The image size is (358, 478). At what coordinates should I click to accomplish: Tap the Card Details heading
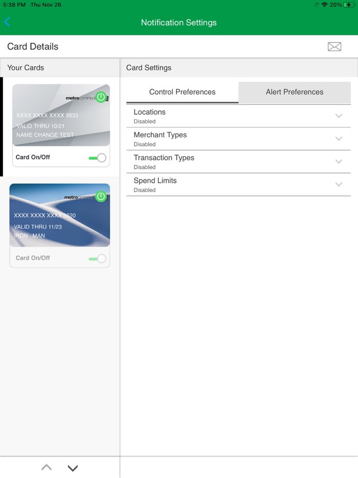[33, 47]
